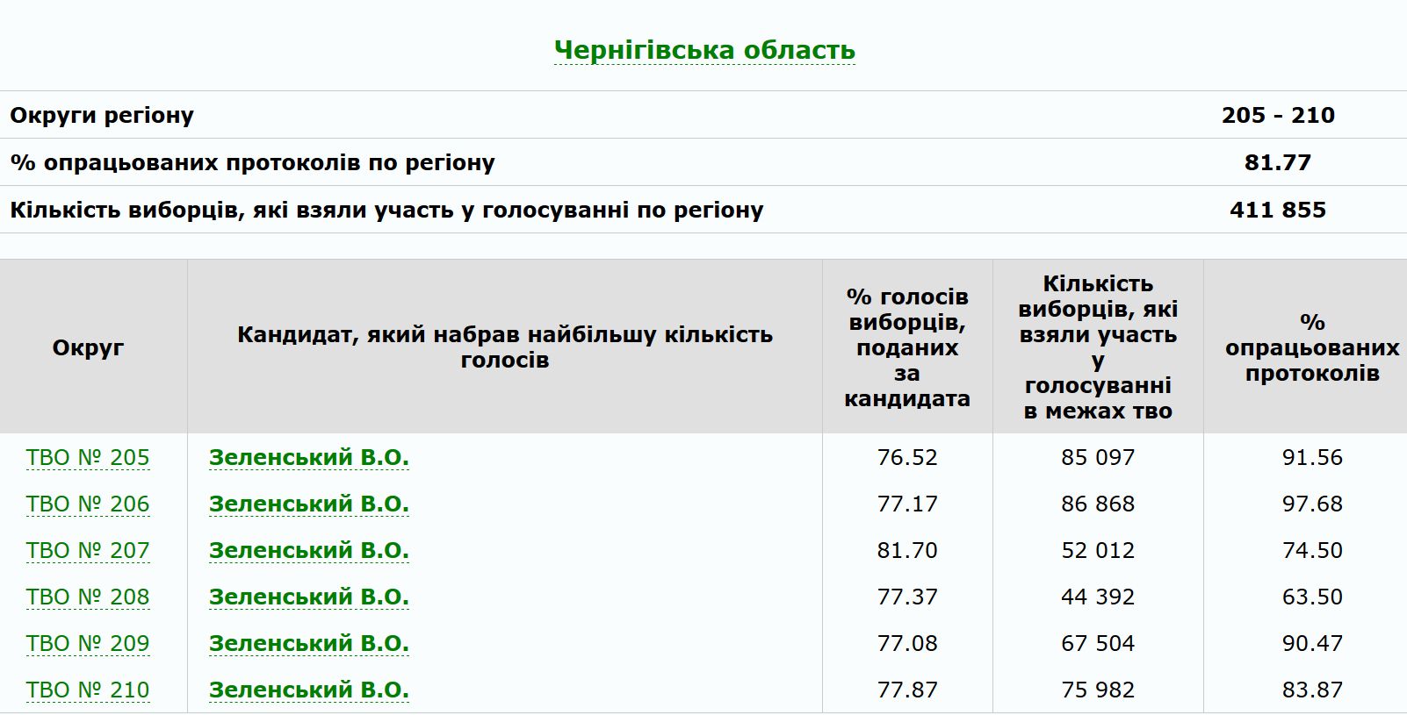Viewport: 1407px width, 715px height.
Task: Click the Кандидат column header
Action: (504, 347)
